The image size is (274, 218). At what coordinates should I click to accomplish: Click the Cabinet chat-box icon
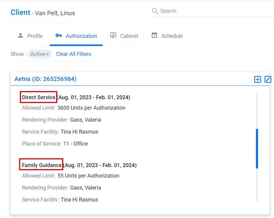[x=113, y=35]
